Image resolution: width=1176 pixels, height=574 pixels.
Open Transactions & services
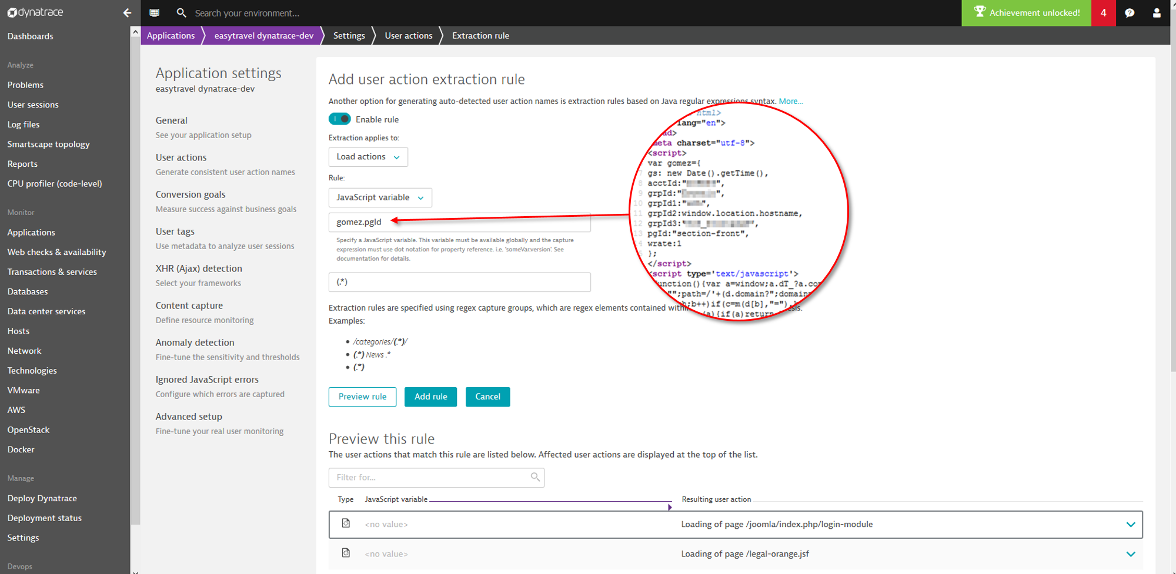coord(52,272)
